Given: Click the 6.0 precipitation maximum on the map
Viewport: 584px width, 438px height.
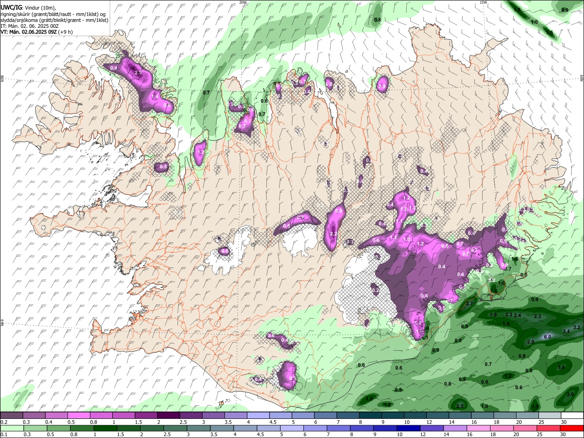Looking at the screenshot, I should point(547,337).
